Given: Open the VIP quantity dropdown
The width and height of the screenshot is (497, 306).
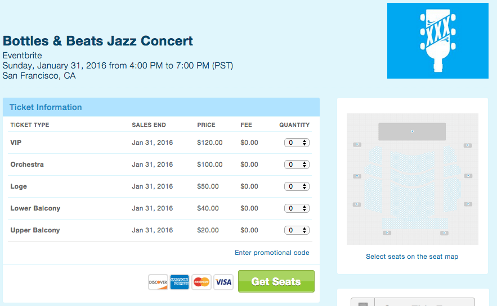Looking at the screenshot, I should [x=297, y=143].
